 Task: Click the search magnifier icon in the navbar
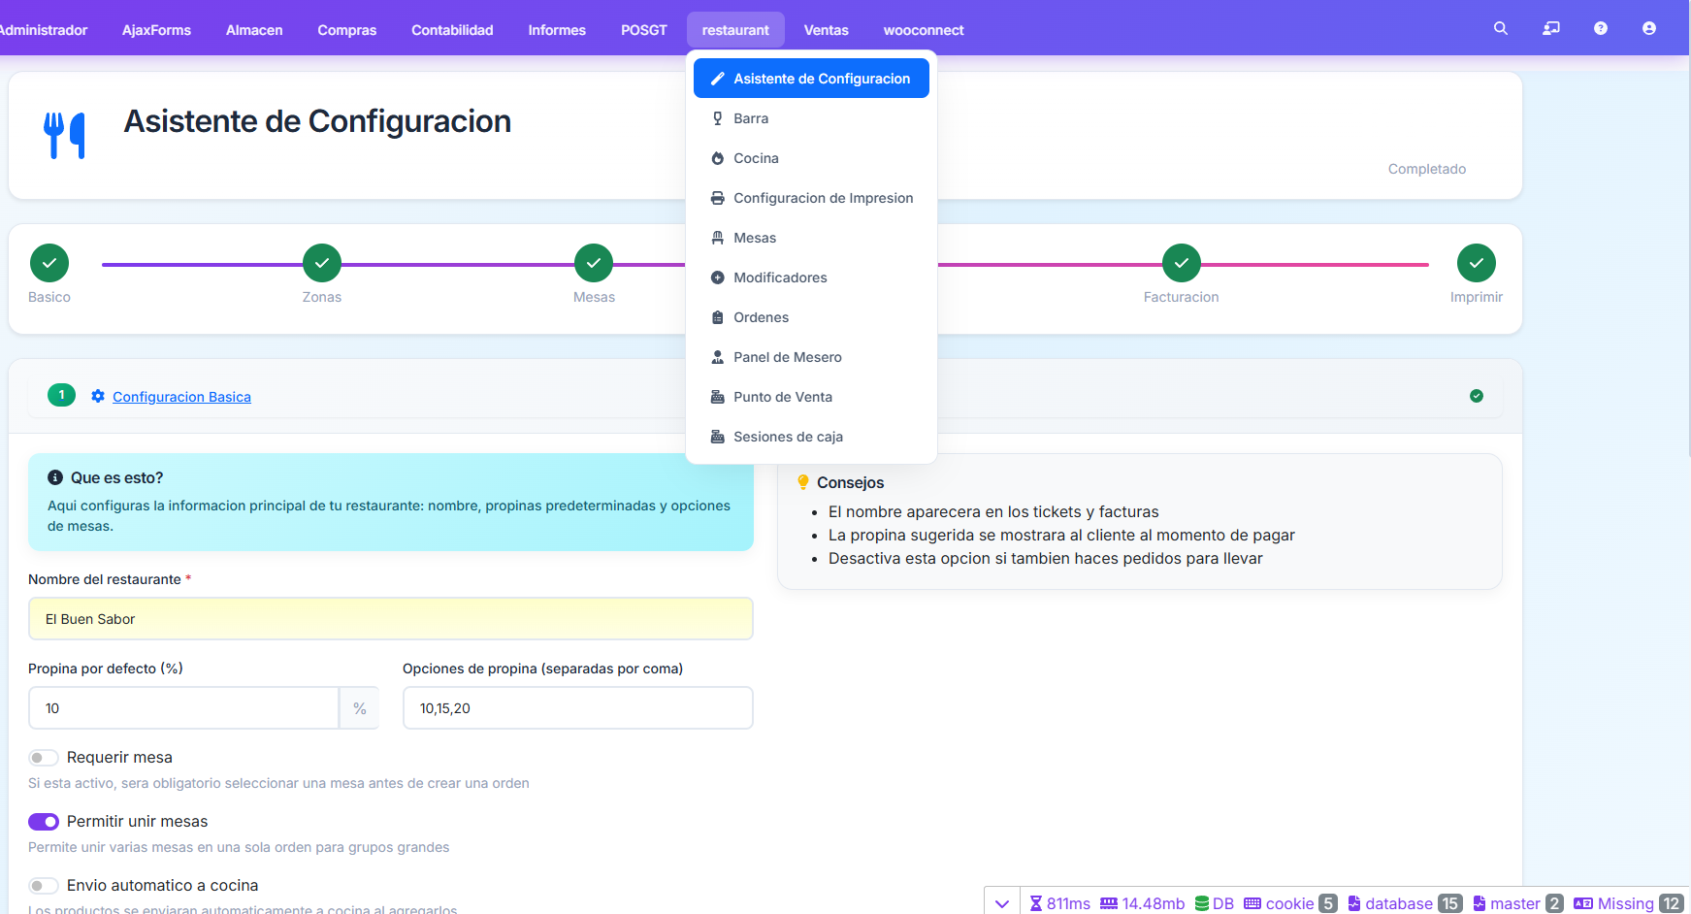point(1500,29)
